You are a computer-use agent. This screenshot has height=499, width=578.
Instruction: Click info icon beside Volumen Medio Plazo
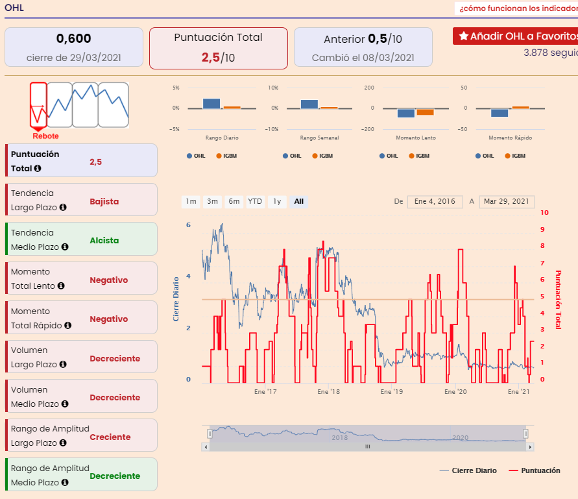(x=65, y=404)
